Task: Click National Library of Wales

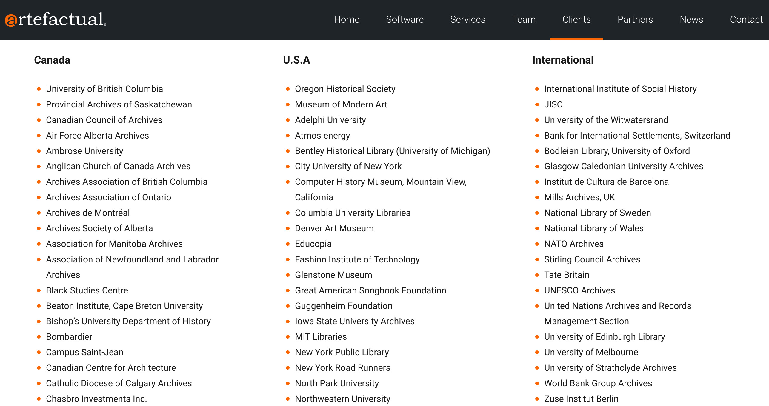Action: click(594, 228)
